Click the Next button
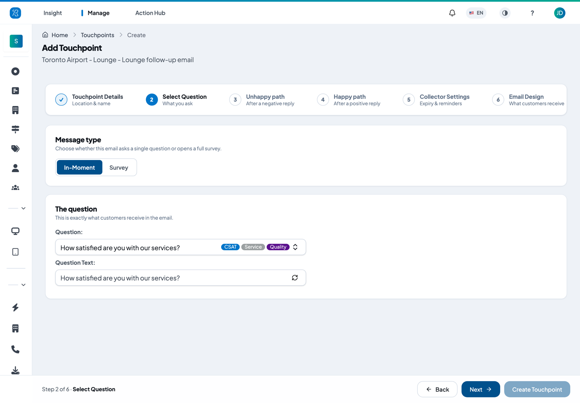This screenshot has height=403, width=580. click(x=481, y=389)
